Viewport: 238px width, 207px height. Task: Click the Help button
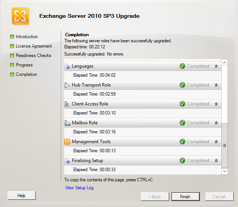pos(22,195)
